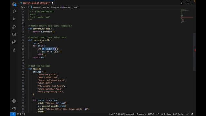Change indentation via Spaces: 4

click(141, 114)
